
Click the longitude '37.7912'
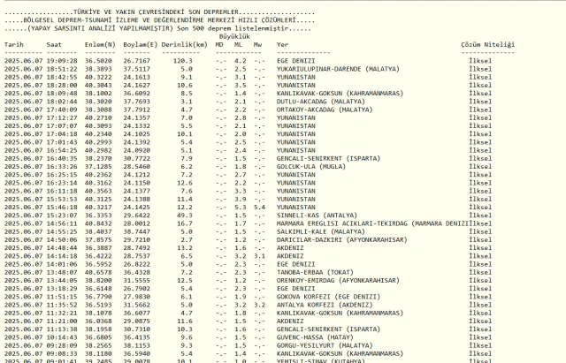(x=136, y=110)
